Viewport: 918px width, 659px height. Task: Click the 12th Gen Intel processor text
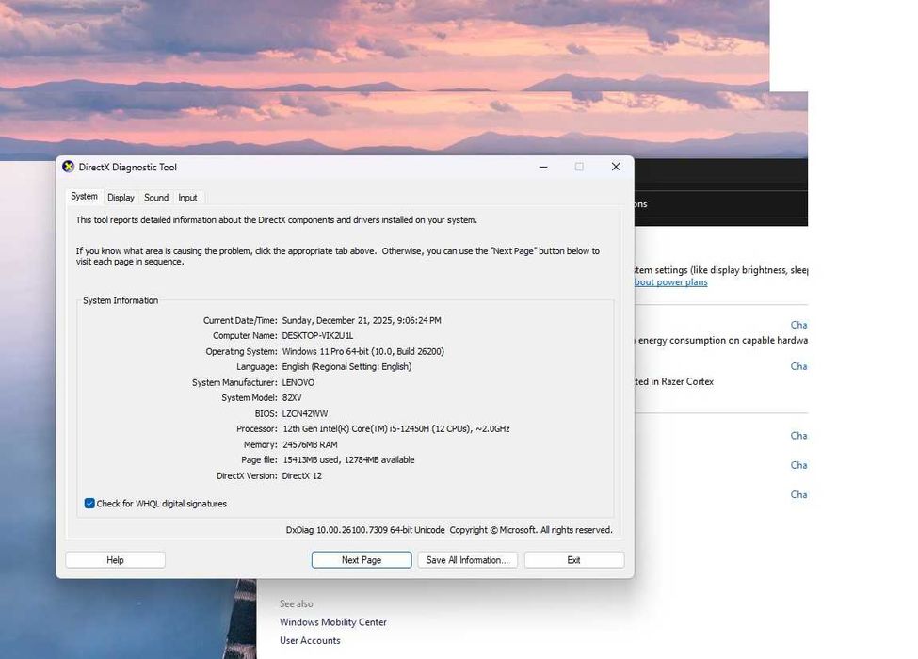click(395, 429)
